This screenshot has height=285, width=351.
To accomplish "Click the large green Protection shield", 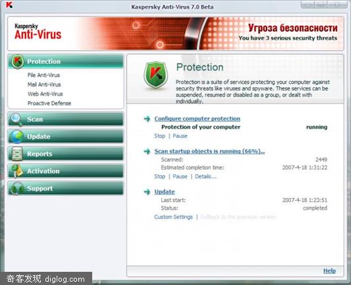I will [x=156, y=75].
